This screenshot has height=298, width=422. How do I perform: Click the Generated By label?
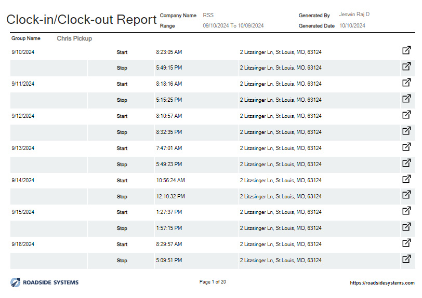point(314,16)
